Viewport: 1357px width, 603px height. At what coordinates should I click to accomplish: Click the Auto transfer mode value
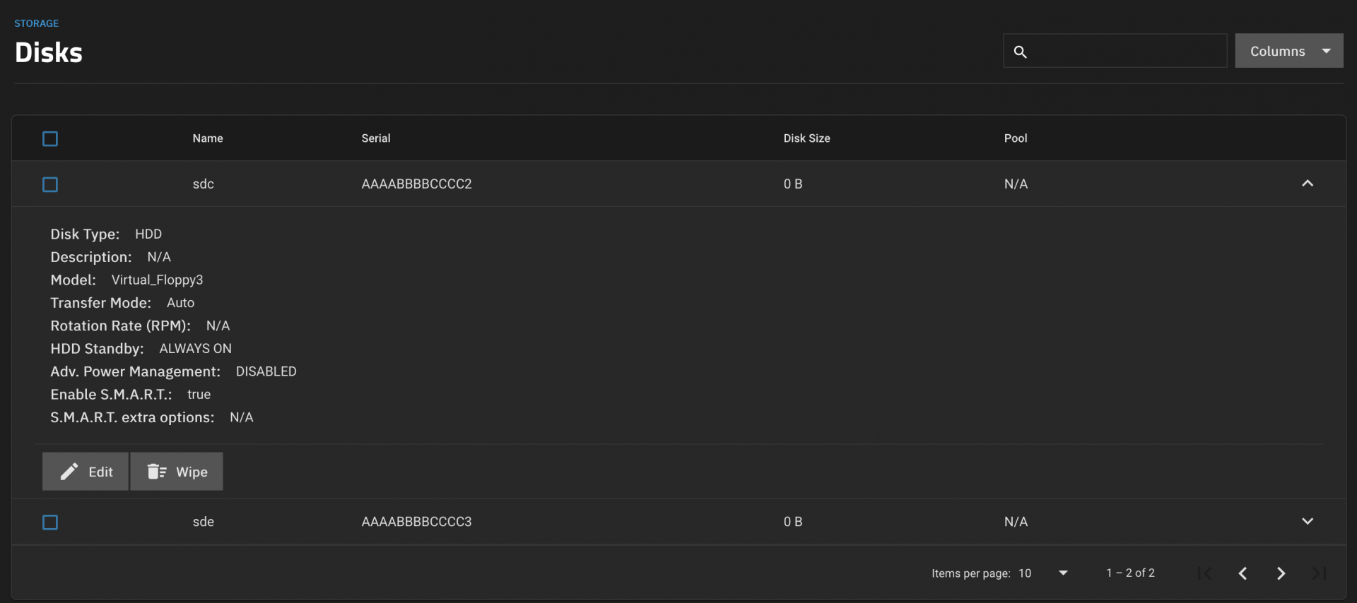coord(180,303)
